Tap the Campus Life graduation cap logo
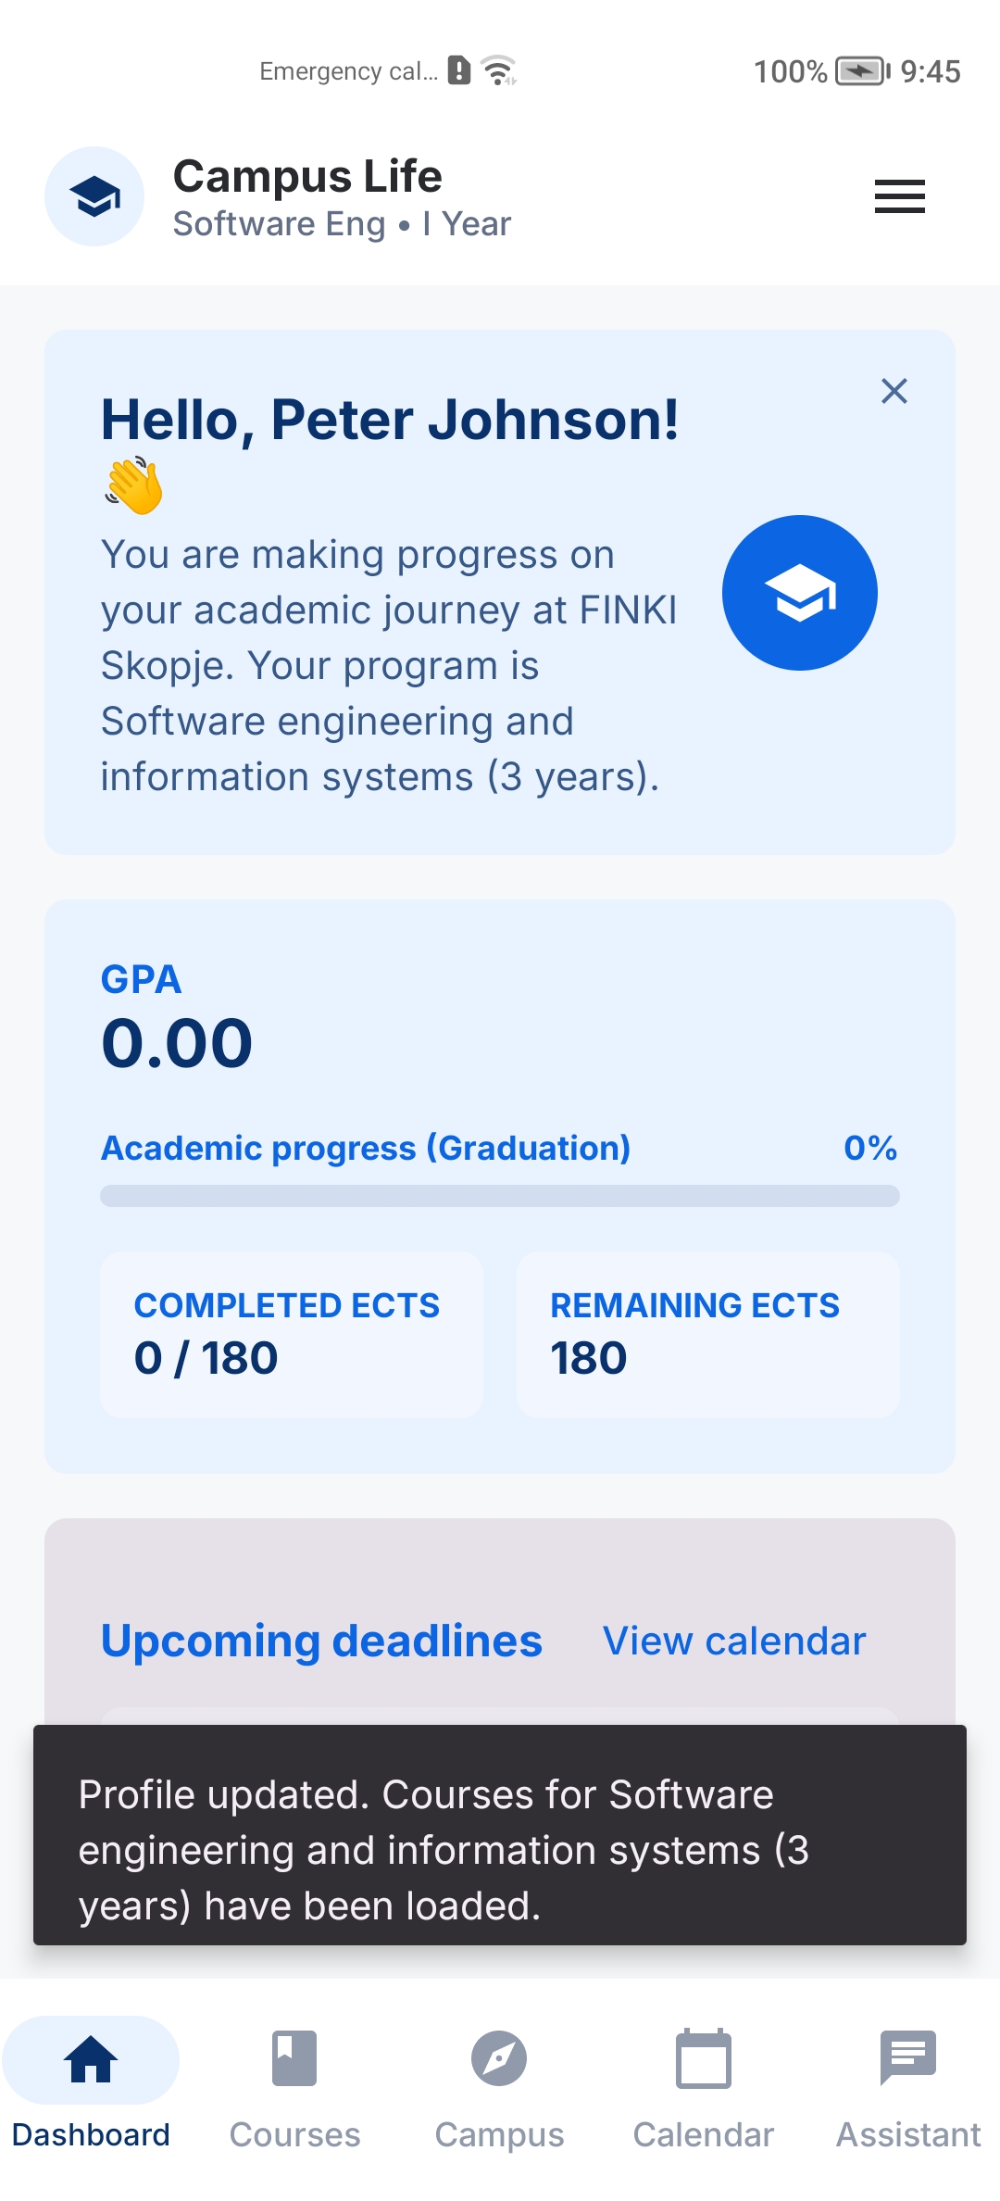 [x=94, y=196]
